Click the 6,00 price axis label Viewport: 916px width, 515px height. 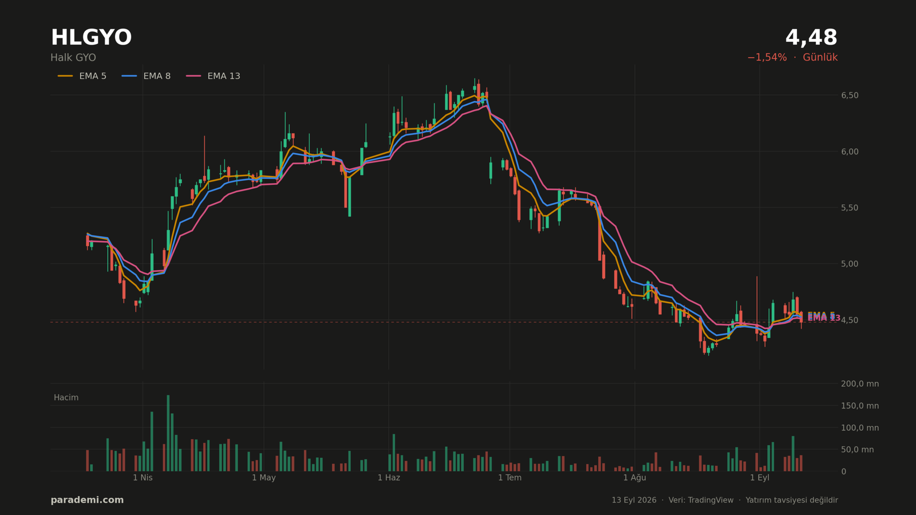[850, 152]
